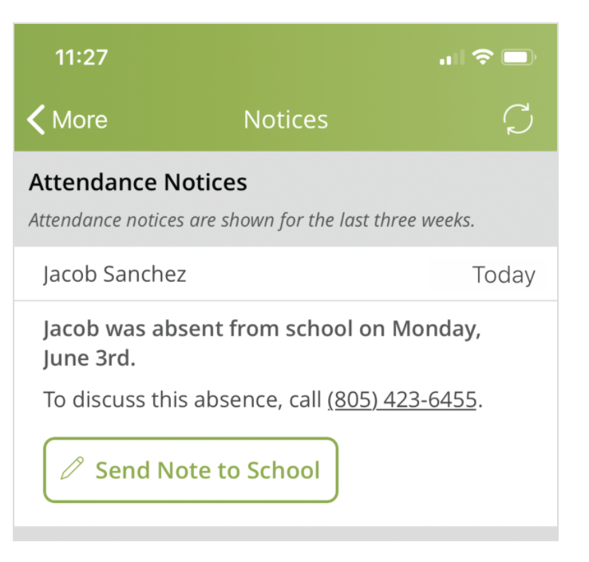The image size is (589, 562).
Task: Tap the Notices title in header
Action: tap(286, 120)
